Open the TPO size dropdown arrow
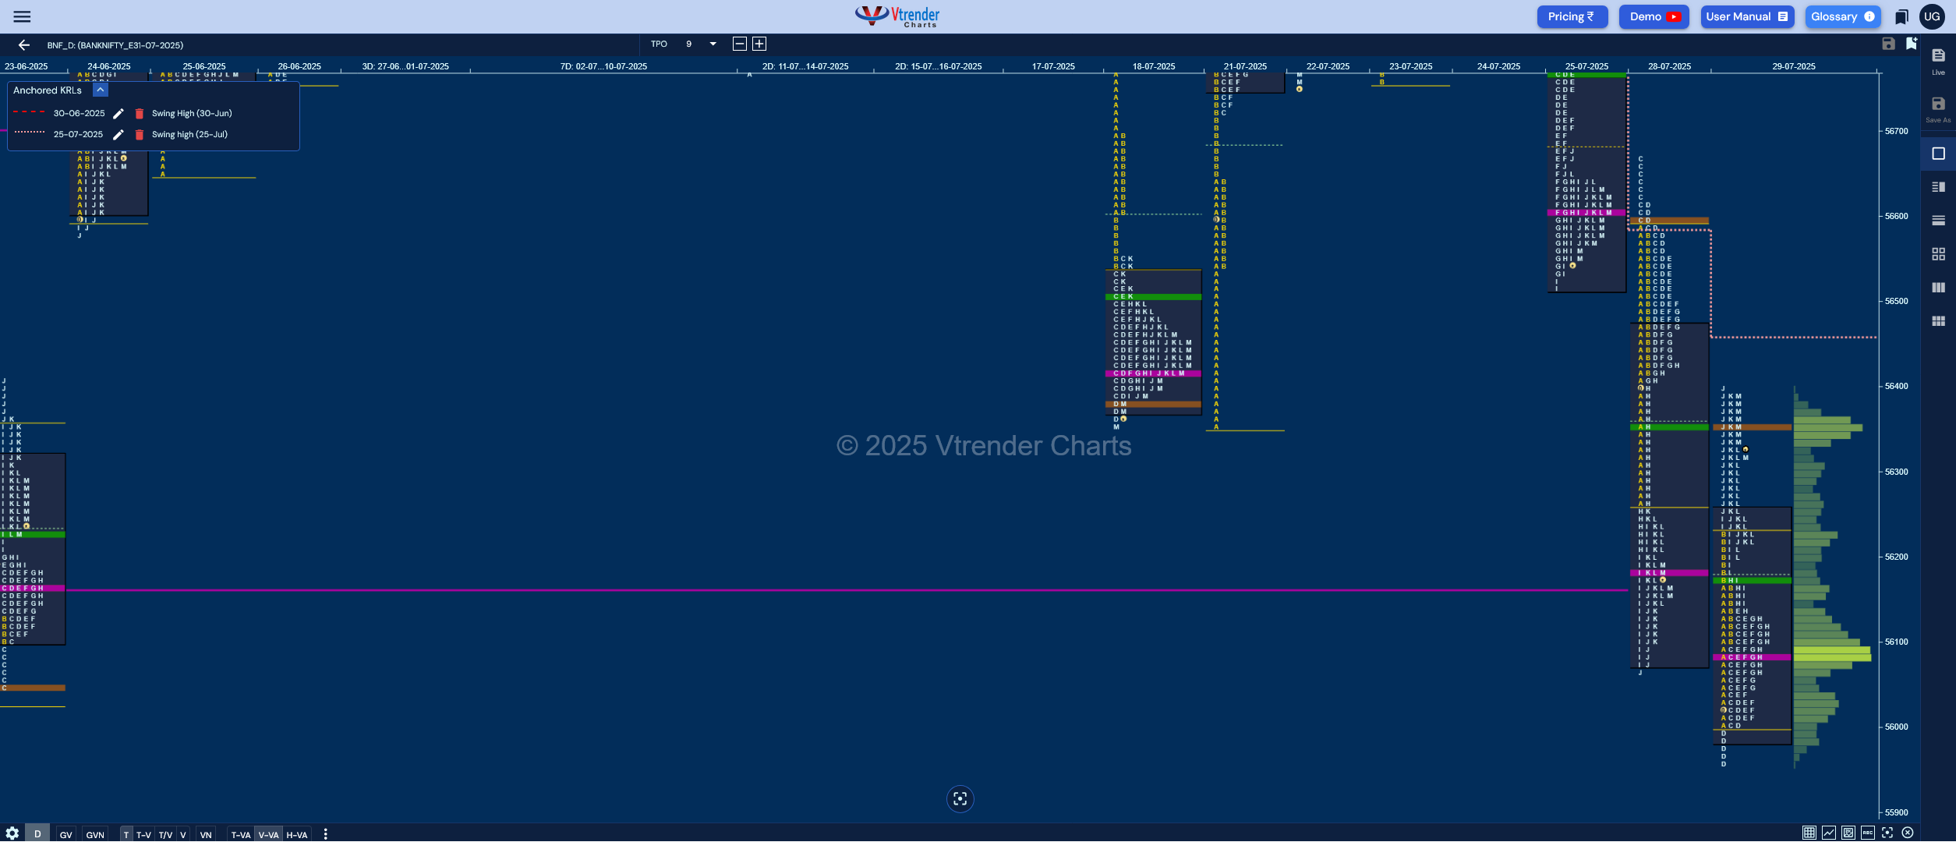 (713, 44)
